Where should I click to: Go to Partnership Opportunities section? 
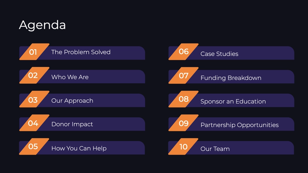point(231,124)
